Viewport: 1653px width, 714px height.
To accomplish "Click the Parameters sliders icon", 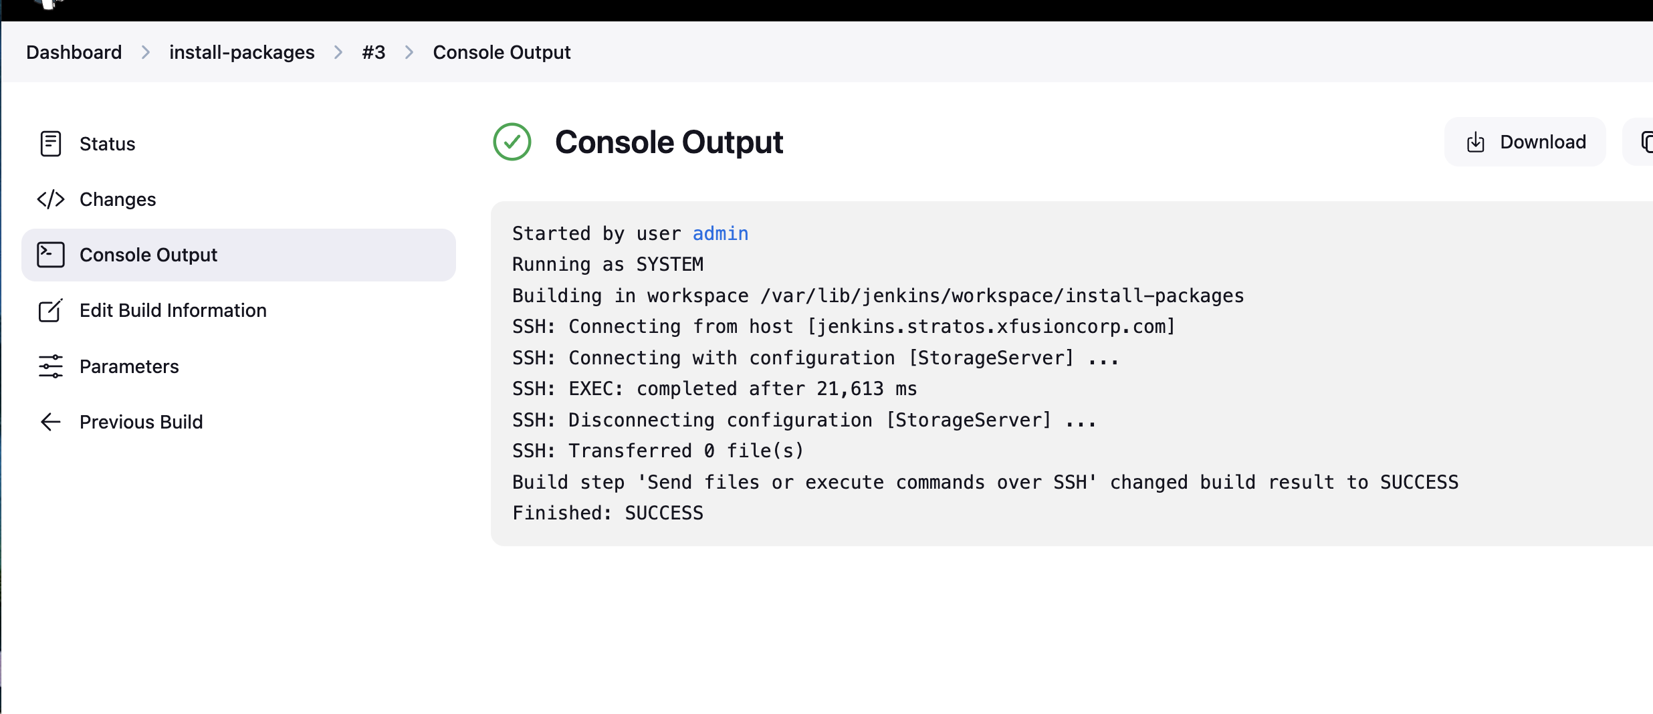I will pyautogui.click(x=51, y=366).
